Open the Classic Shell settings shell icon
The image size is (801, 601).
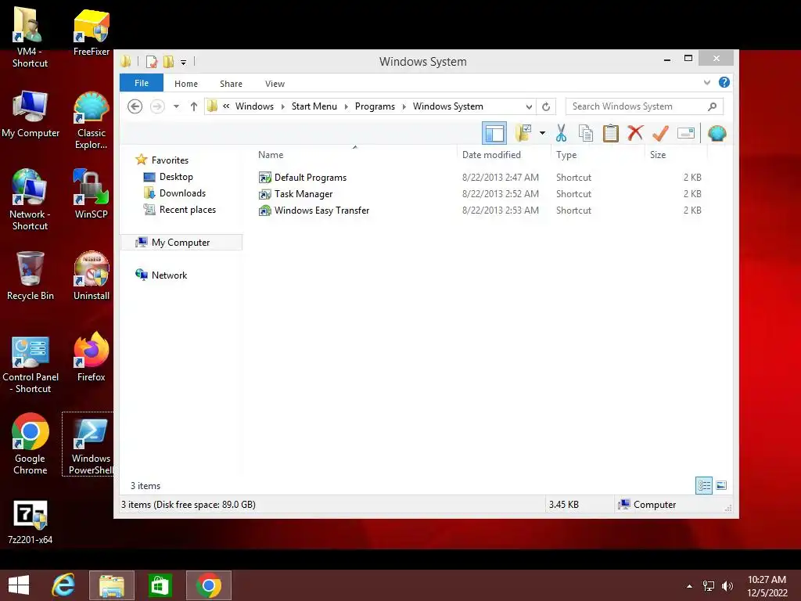click(717, 133)
